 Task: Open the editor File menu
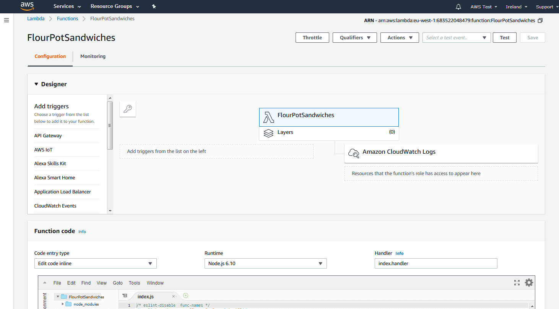click(57, 283)
